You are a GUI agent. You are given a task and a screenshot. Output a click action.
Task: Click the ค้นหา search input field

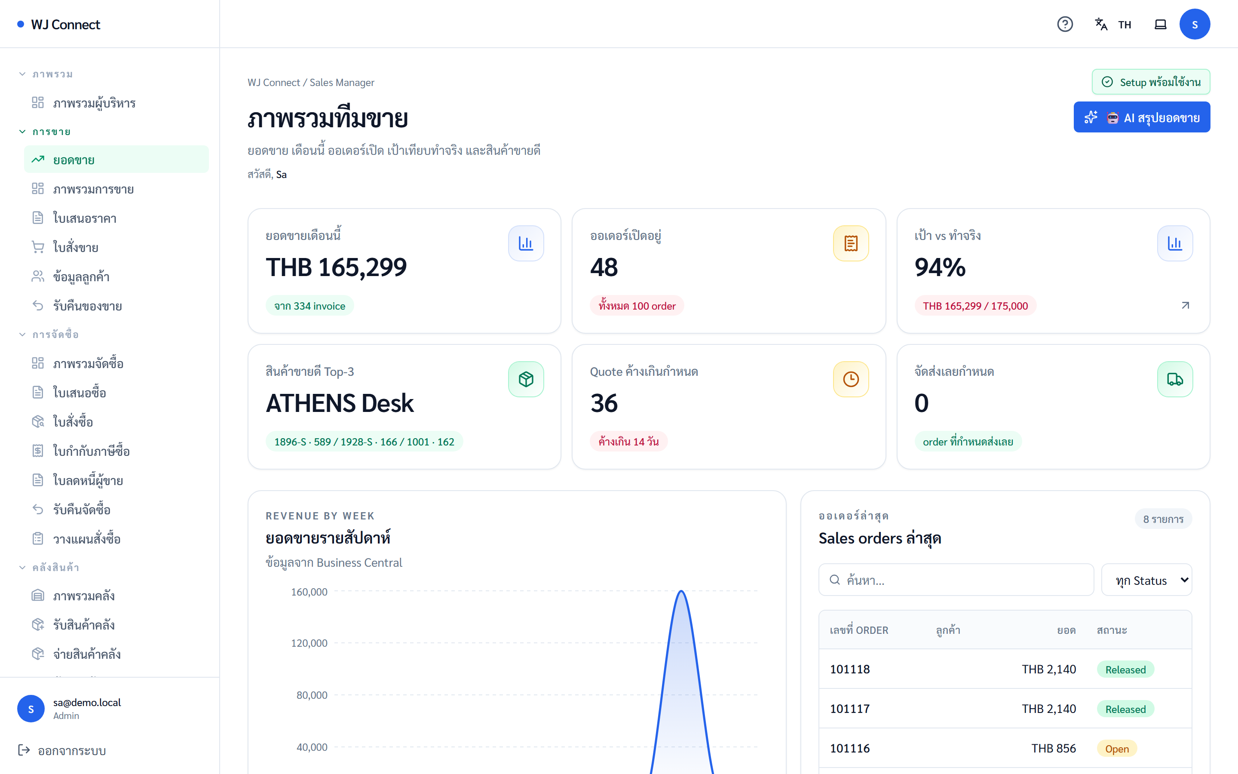(x=956, y=580)
